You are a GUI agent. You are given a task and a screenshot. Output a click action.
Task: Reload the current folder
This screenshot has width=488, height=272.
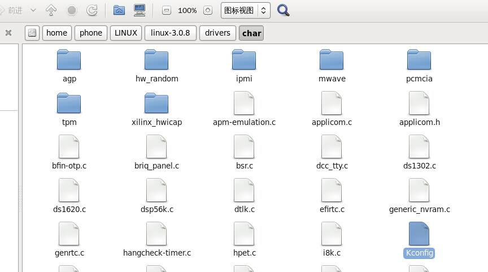click(92, 10)
